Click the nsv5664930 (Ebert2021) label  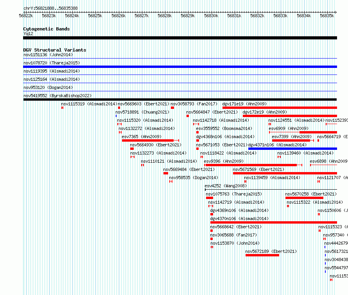(x=156, y=145)
